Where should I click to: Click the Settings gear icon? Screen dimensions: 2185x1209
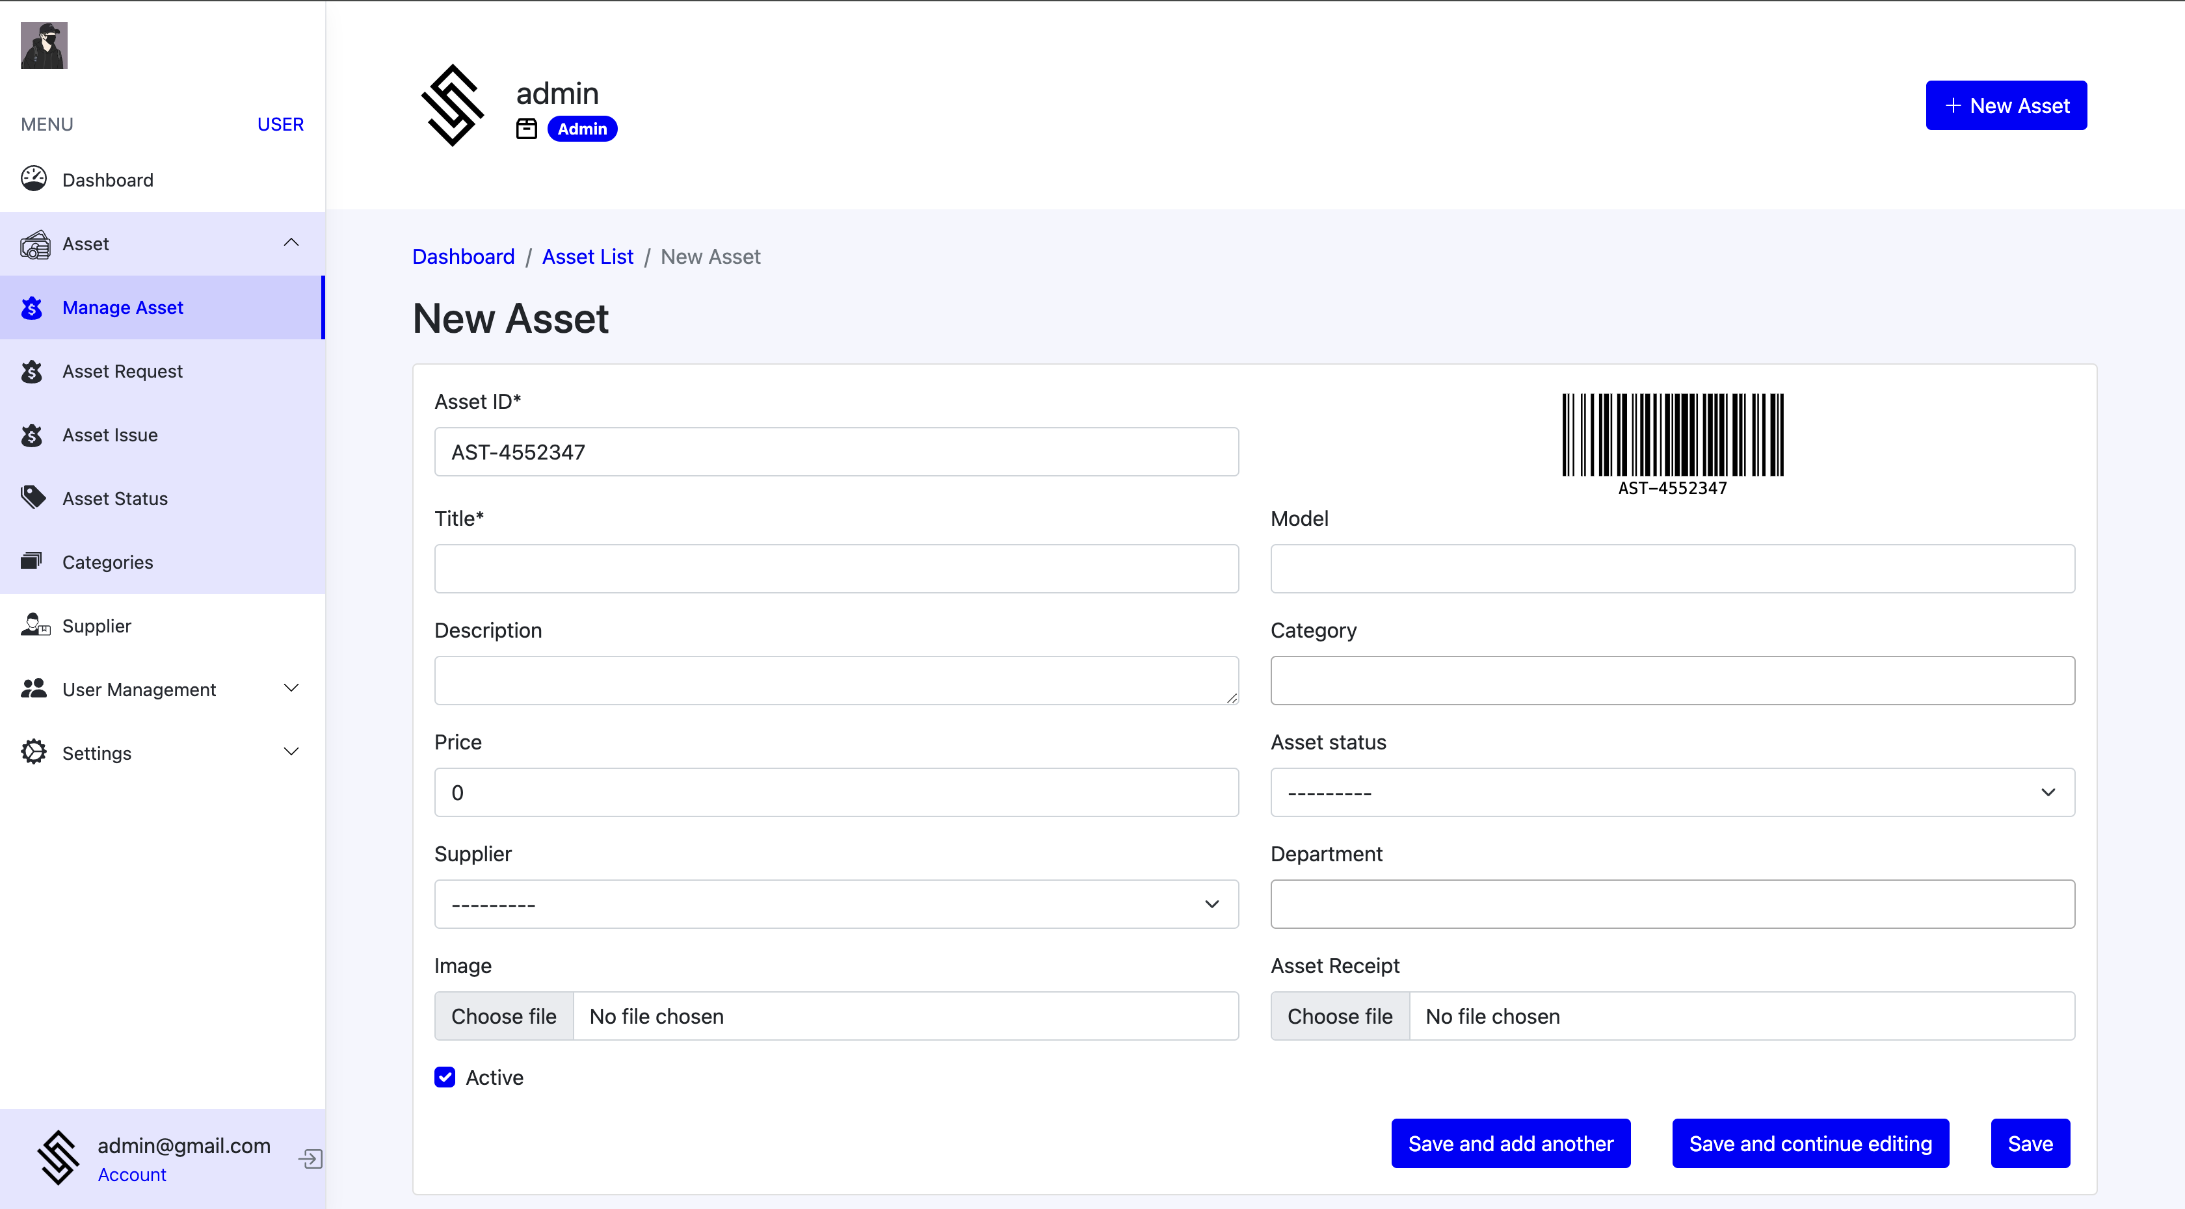tap(34, 752)
